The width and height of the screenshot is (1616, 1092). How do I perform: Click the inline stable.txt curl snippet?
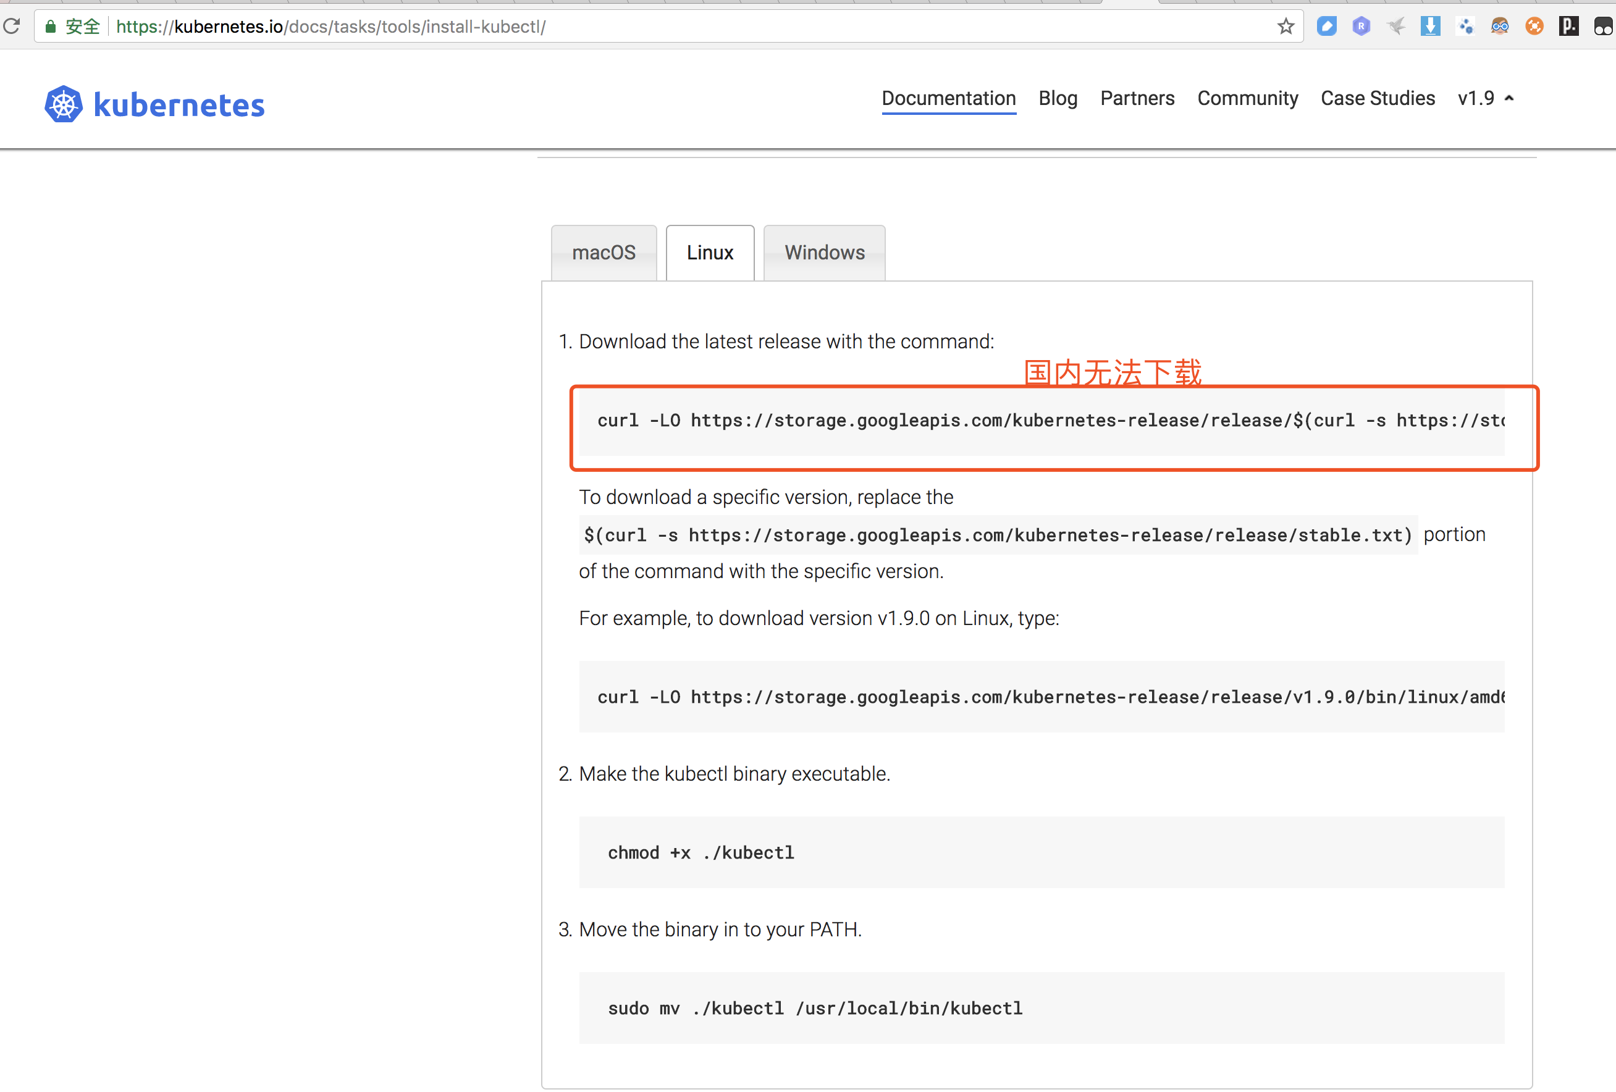tap(998, 534)
